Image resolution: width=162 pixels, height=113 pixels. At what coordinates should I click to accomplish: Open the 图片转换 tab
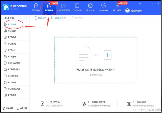pyautogui.click(x=90, y=8)
